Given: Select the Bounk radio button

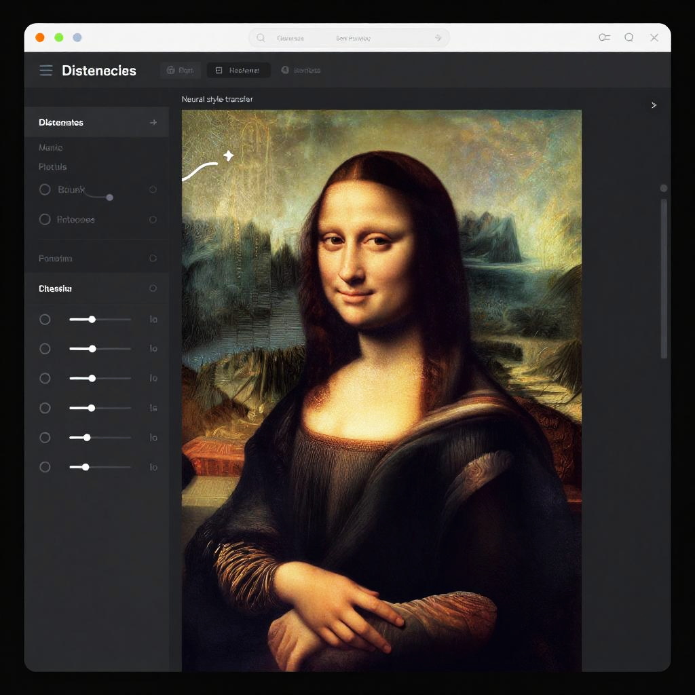Looking at the screenshot, I should (x=45, y=190).
